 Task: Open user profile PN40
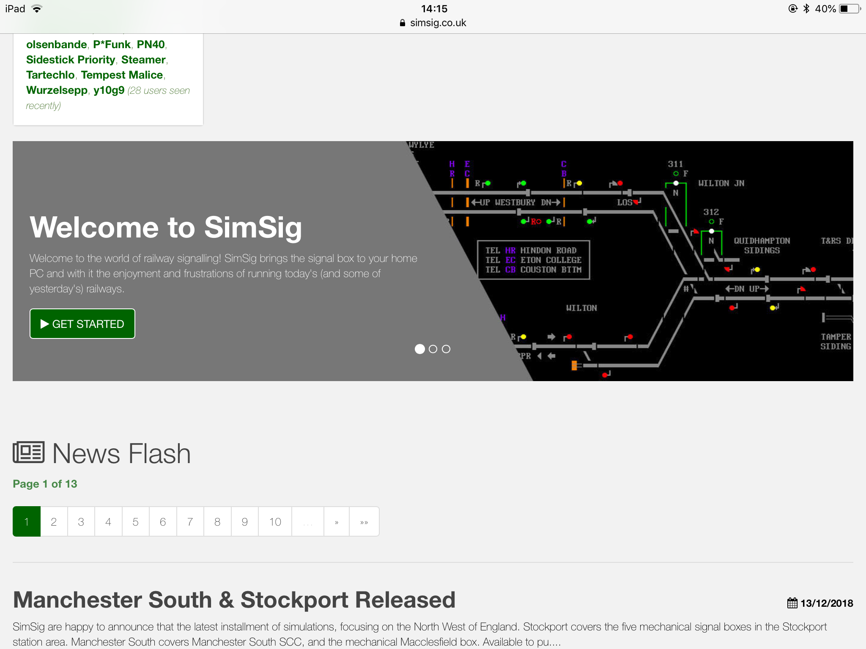click(151, 44)
